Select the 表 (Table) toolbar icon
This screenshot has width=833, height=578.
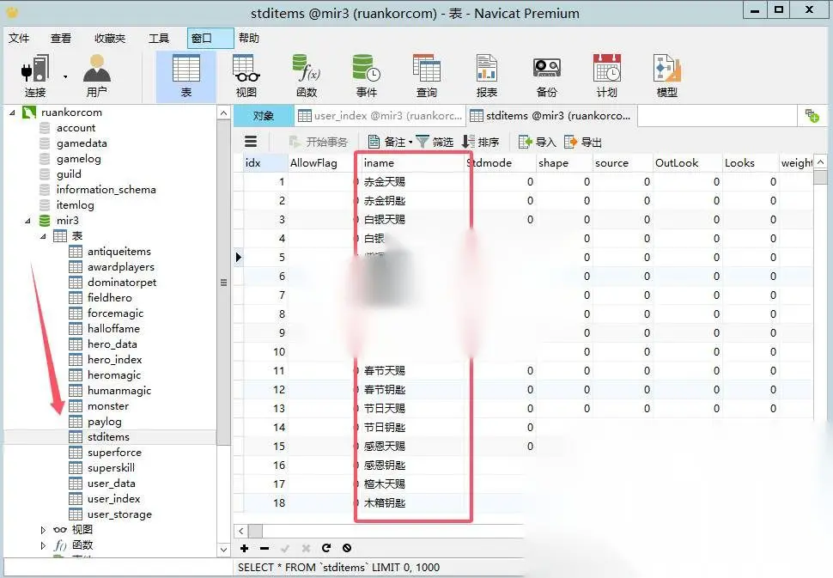[186, 76]
